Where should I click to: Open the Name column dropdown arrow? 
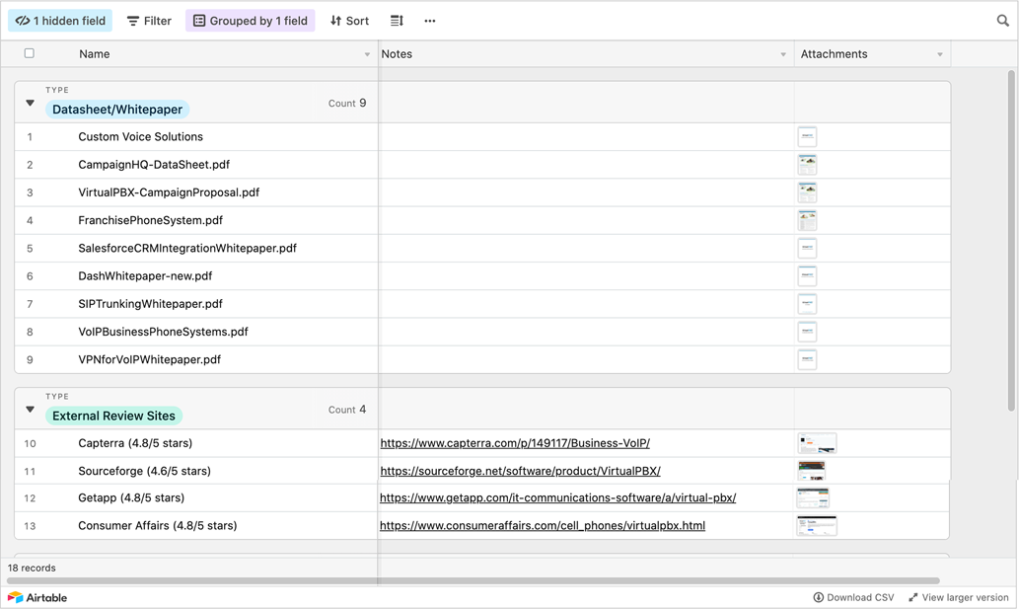coord(367,54)
